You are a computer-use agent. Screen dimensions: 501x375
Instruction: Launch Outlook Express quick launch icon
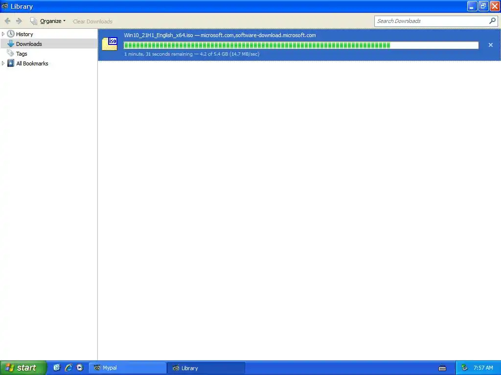click(x=57, y=368)
